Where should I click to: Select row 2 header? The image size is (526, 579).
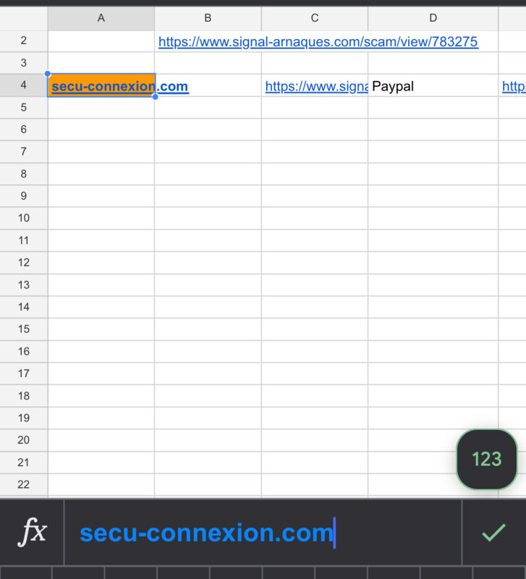pyautogui.click(x=24, y=41)
